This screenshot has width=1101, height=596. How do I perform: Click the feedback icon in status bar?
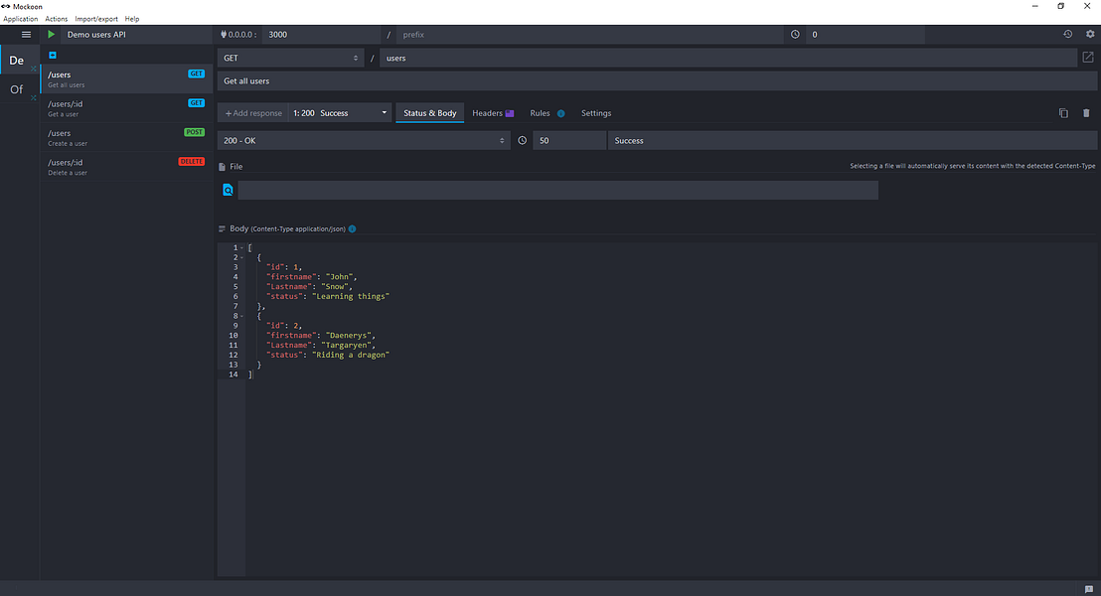[1088, 589]
